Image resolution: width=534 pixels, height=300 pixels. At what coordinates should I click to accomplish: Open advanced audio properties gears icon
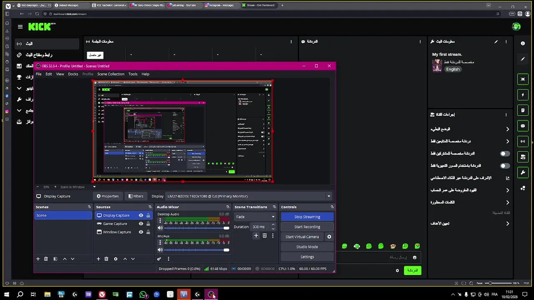pyautogui.click(x=159, y=259)
